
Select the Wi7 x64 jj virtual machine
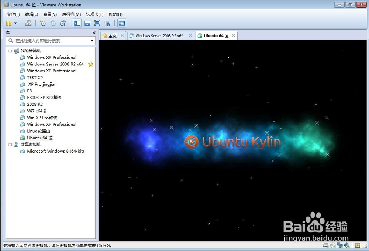coord(37,111)
